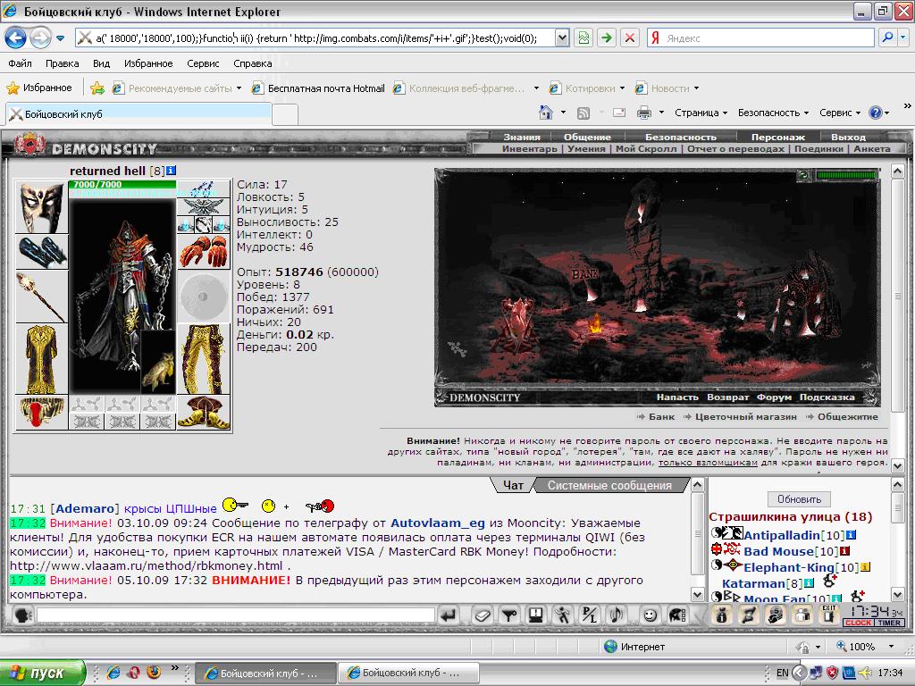
Task: Click the eraser icon to clear chat
Action: [482, 615]
